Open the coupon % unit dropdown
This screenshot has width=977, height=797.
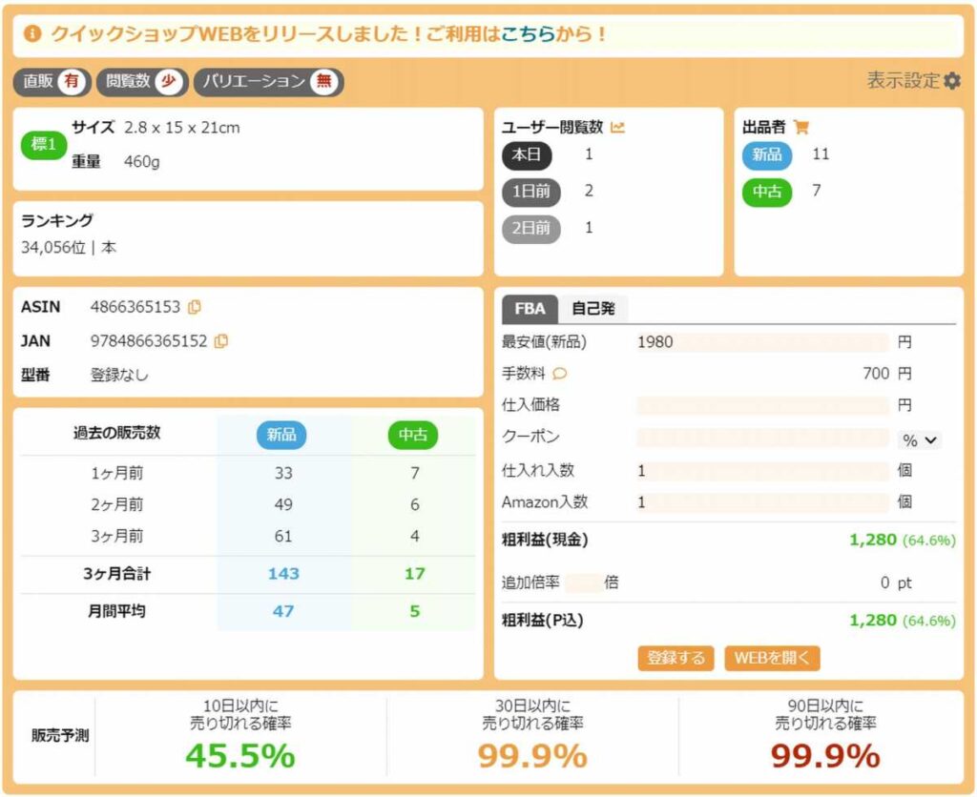click(920, 440)
